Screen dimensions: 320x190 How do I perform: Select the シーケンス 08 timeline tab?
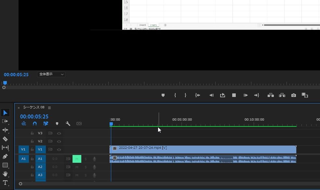[x=33, y=107]
